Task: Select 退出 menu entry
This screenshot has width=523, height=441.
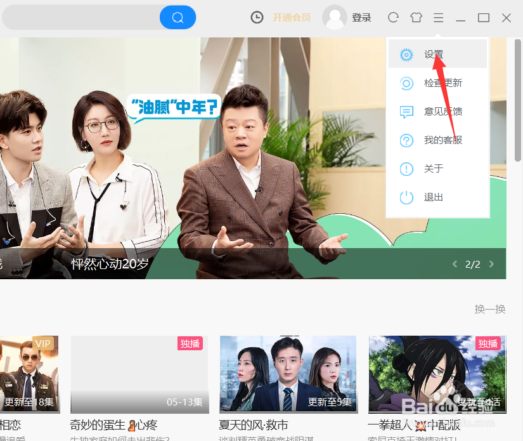Action: pos(437,197)
